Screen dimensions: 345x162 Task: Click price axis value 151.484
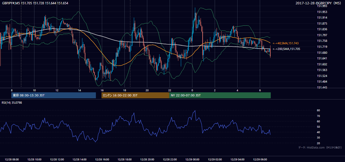point(322,82)
